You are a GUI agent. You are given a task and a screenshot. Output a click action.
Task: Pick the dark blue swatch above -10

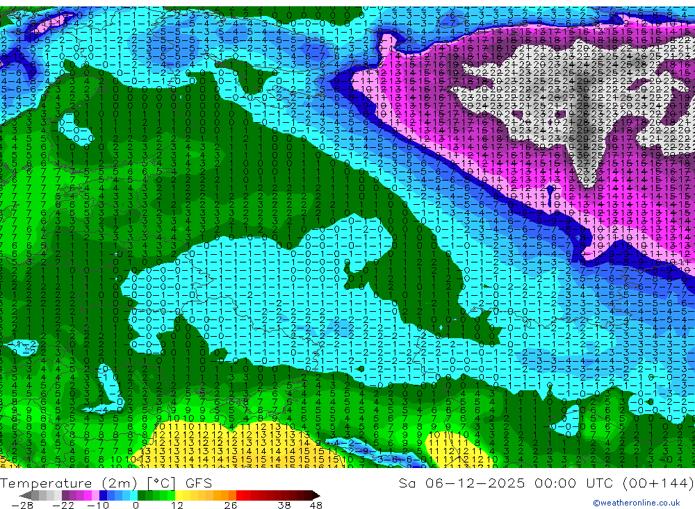click(x=104, y=496)
